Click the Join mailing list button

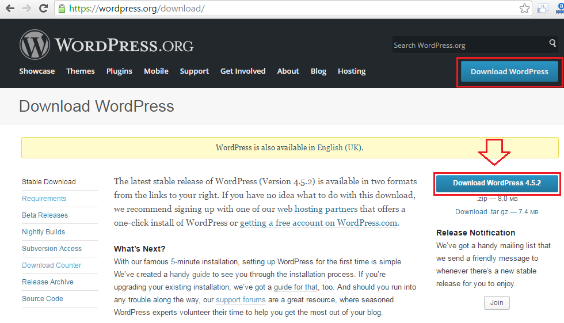(x=497, y=302)
